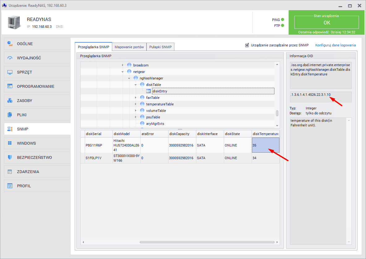Select the SPRZĘT monitor icon

(10, 72)
